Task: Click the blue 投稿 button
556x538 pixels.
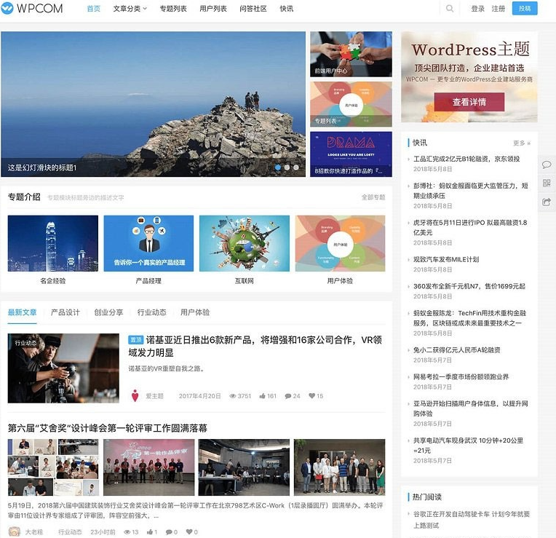Action: point(525,9)
